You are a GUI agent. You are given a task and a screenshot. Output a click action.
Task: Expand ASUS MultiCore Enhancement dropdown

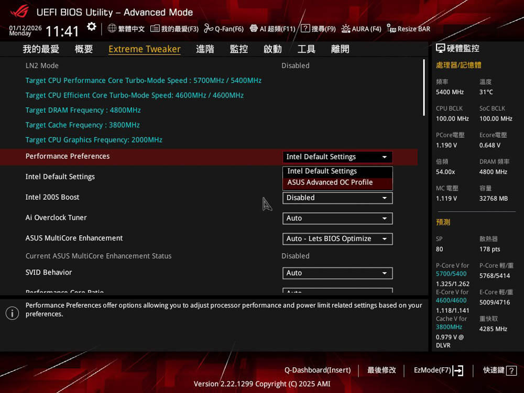click(x=337, y=239)
